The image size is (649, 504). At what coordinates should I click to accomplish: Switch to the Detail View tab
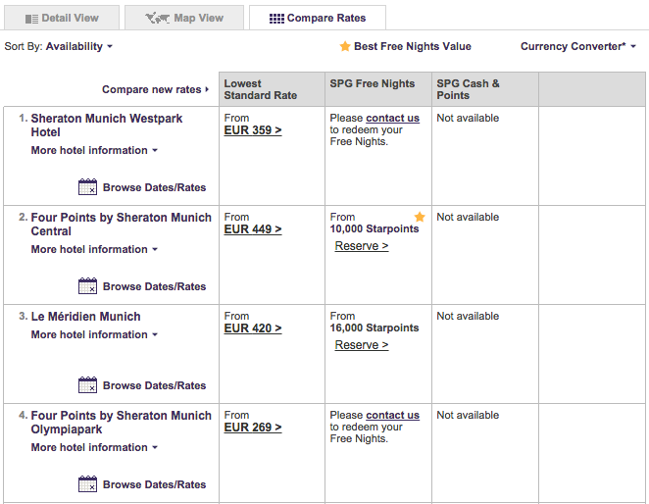[62, 18]
